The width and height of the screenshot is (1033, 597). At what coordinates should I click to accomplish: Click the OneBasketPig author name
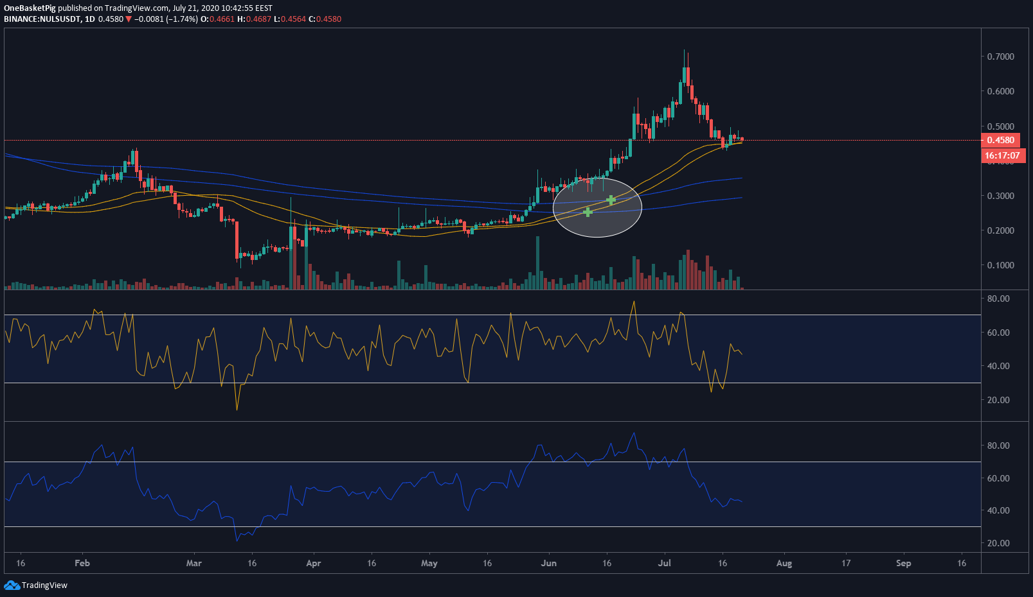(x=30, y=8)
